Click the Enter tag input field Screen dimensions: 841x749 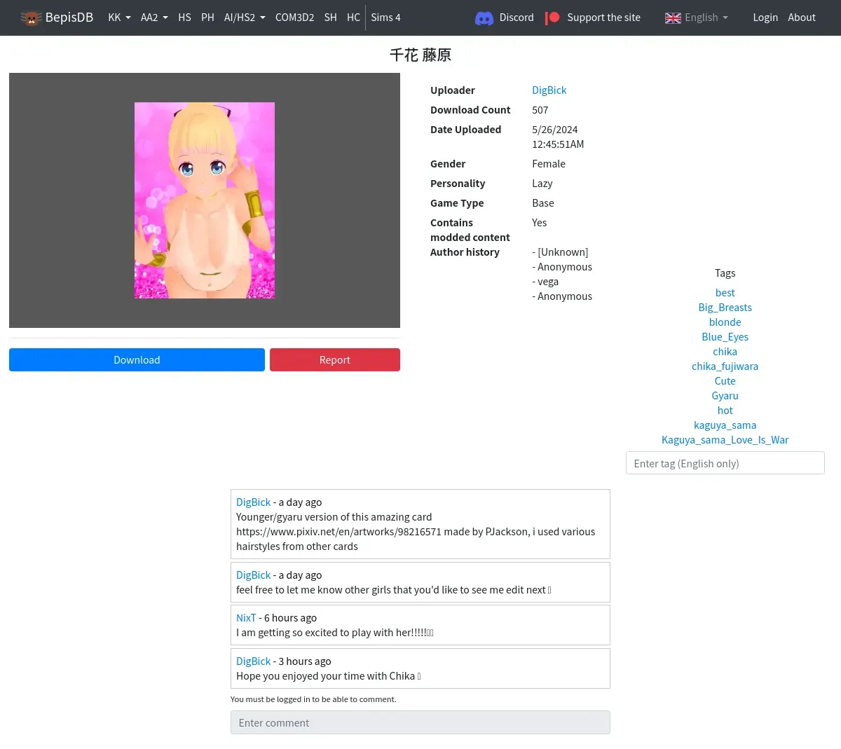point(725,463)
